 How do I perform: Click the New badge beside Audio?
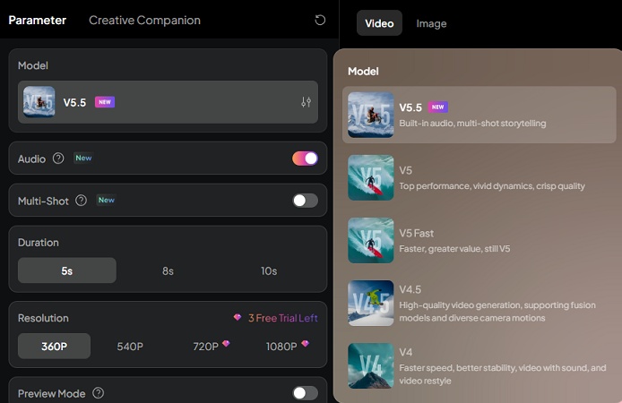point(83,159)
